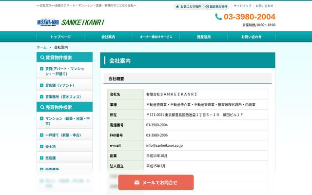
Task: Click 平成15年2月 incorporation date cell
Action: pyautogui.click(x=206, y=166)
